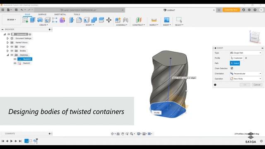Clear the profile selection X
This screenshot has height=149, width=265.
tap(246, 58)
